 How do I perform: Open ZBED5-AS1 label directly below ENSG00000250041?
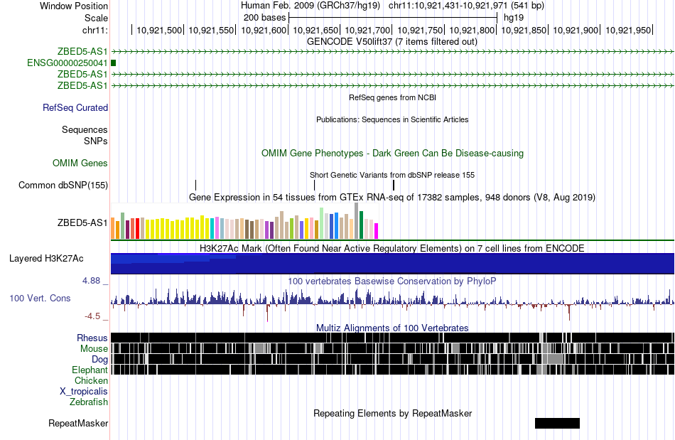[x=82, y=74]
